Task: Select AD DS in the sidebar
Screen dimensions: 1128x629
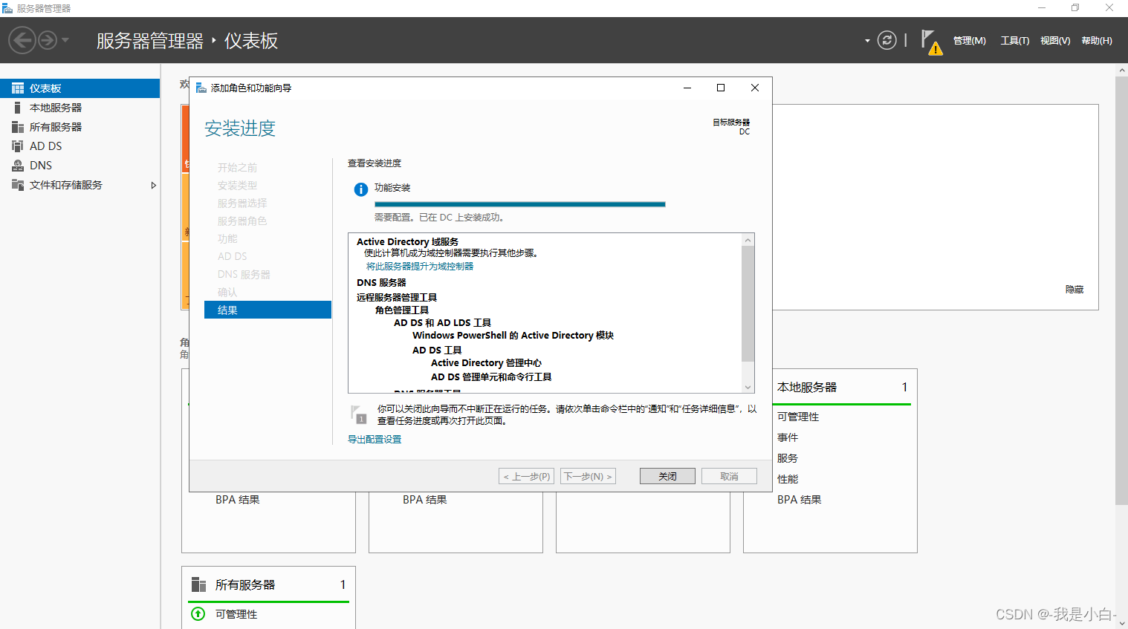Action: (x=80, y=146)
